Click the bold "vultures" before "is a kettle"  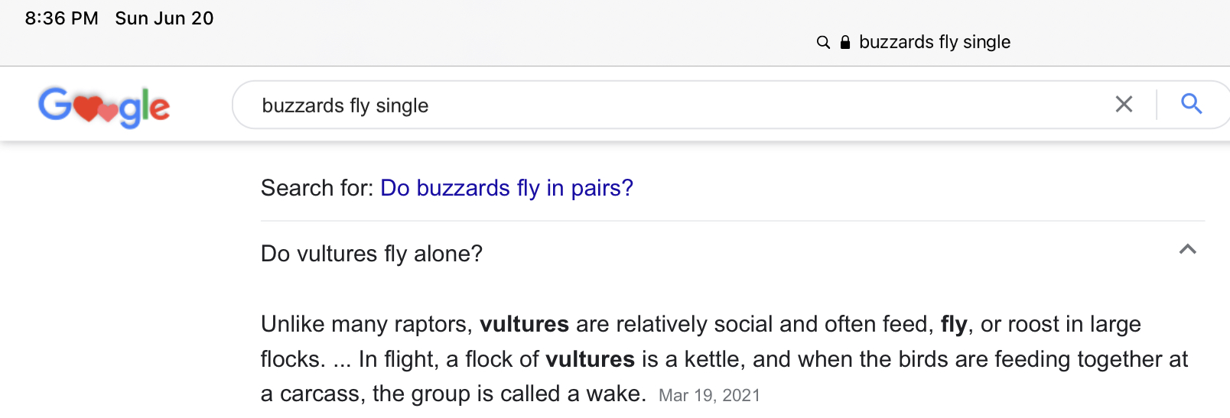point(590,359)
